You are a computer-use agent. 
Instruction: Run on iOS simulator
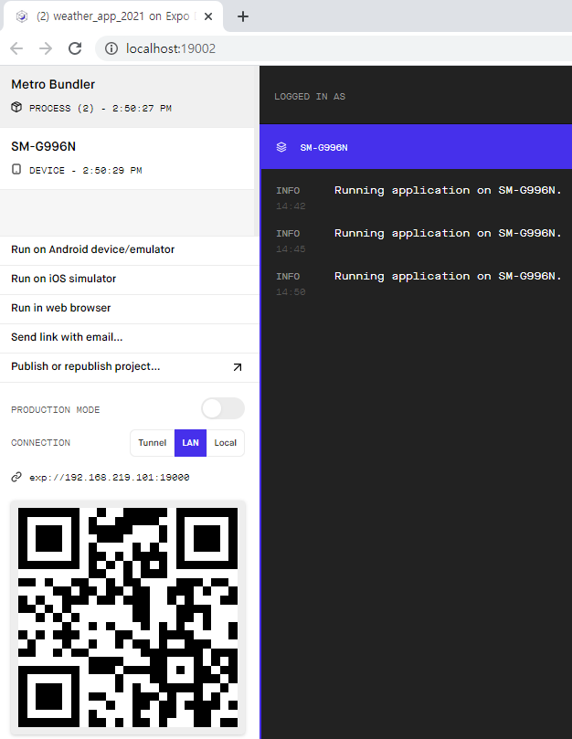pos(130,279)
